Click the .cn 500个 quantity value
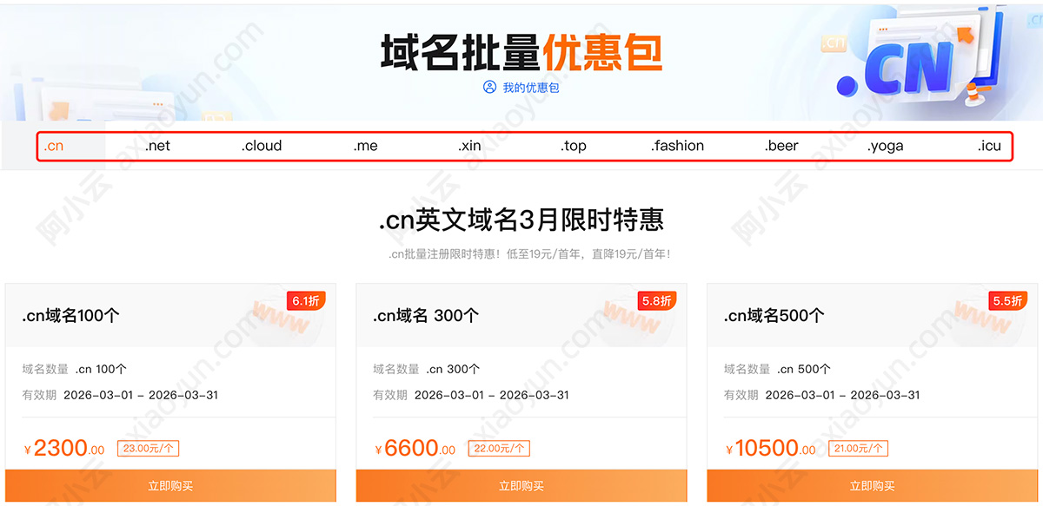This screenshot has height=506, width=1043. (804, 369)
